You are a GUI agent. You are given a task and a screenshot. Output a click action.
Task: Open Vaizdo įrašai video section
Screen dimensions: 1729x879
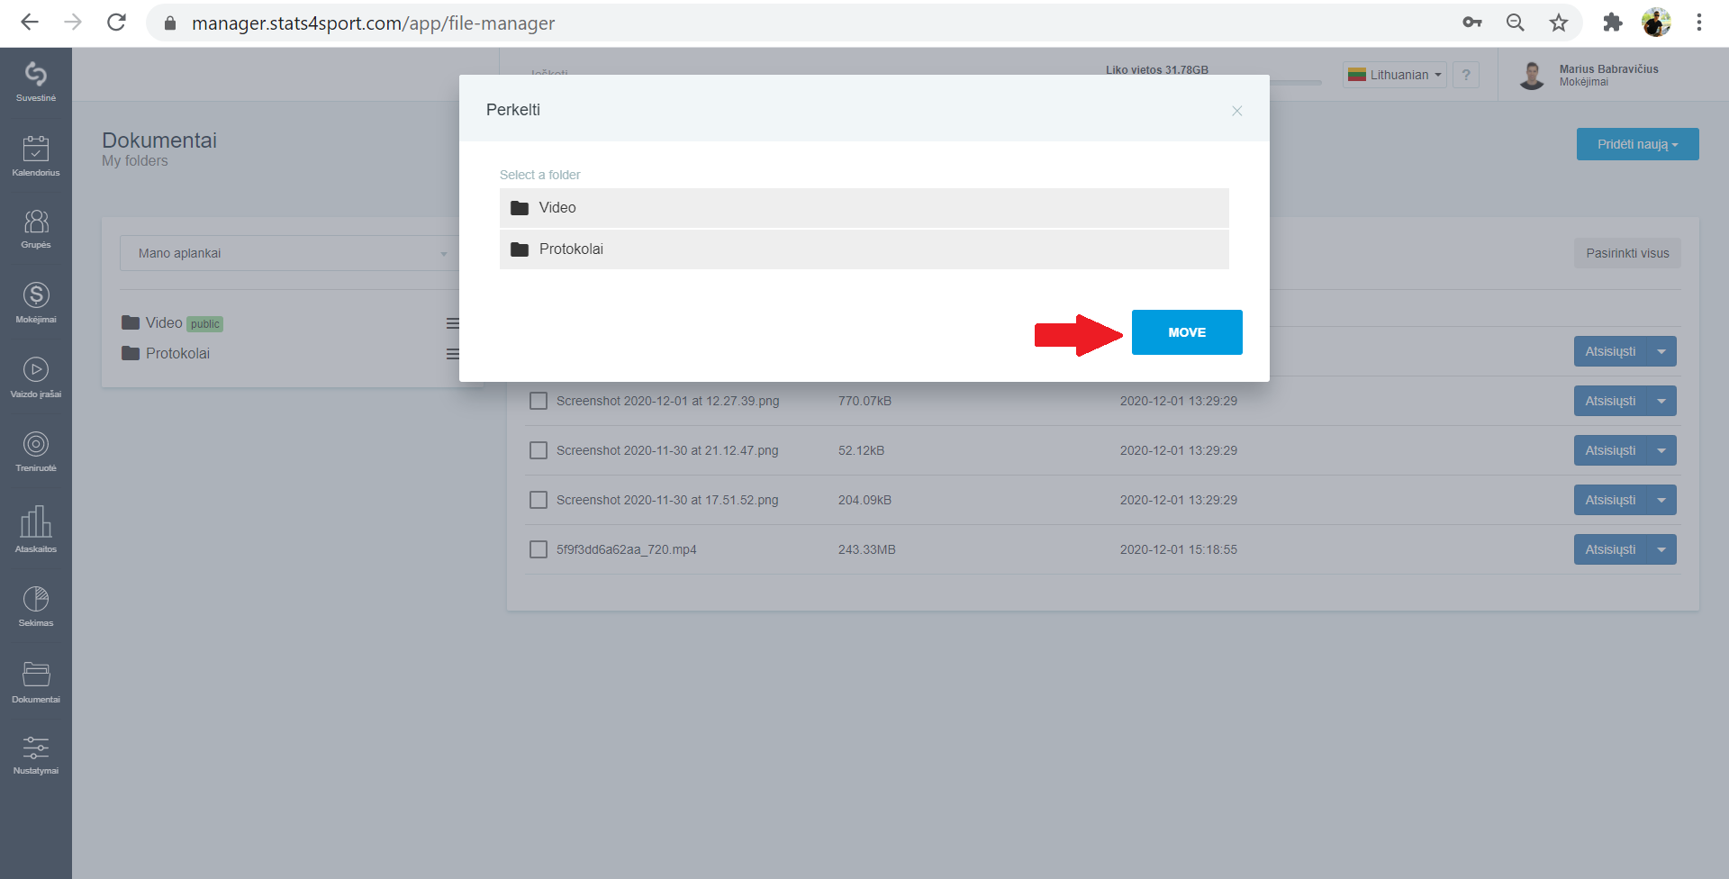pos(36,377)
